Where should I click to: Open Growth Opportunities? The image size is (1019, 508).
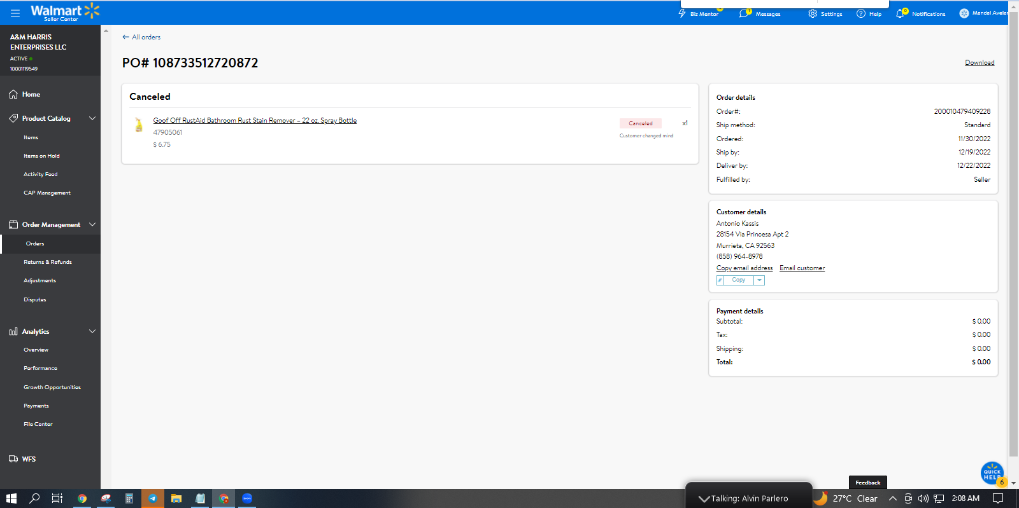point(52,387)
